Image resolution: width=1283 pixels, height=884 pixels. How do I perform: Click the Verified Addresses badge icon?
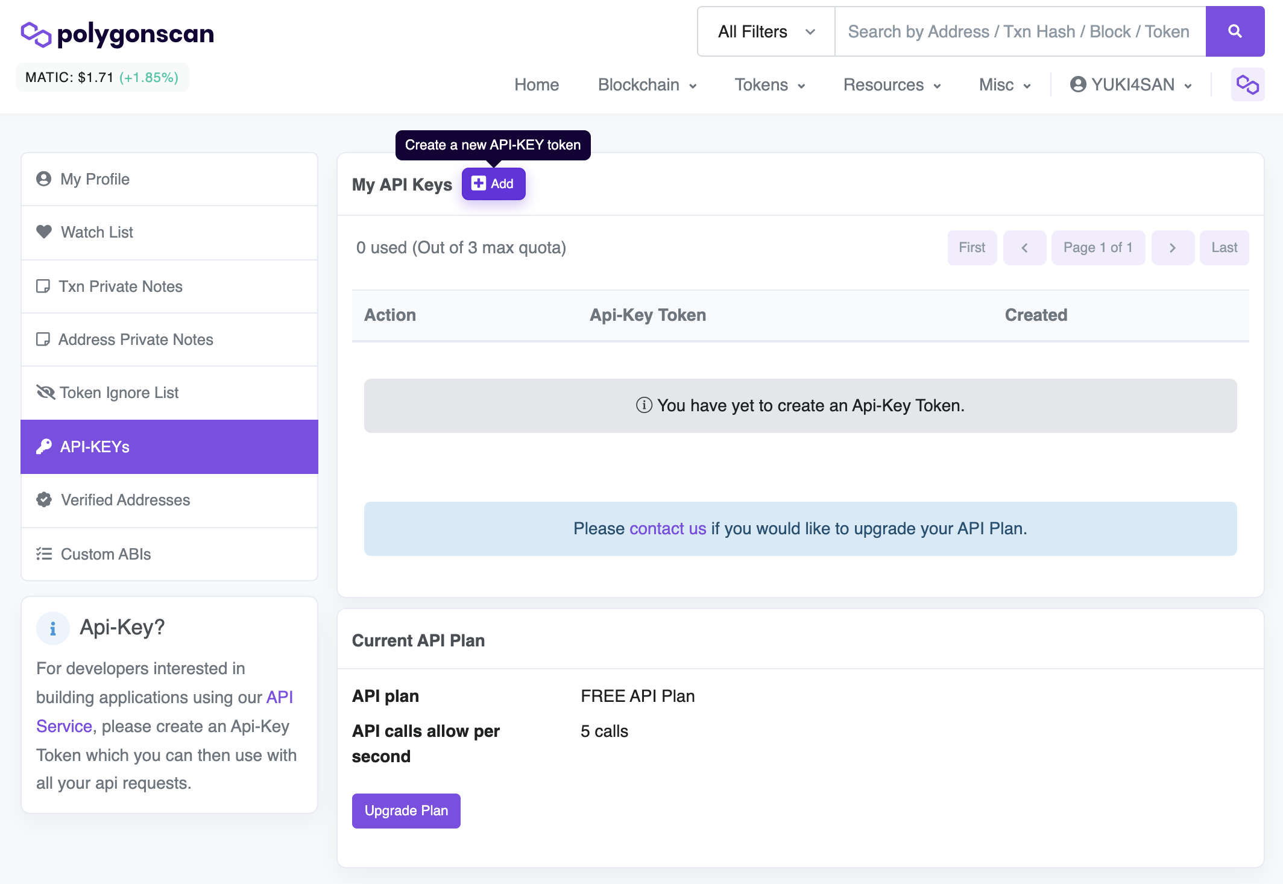point(43,499)
